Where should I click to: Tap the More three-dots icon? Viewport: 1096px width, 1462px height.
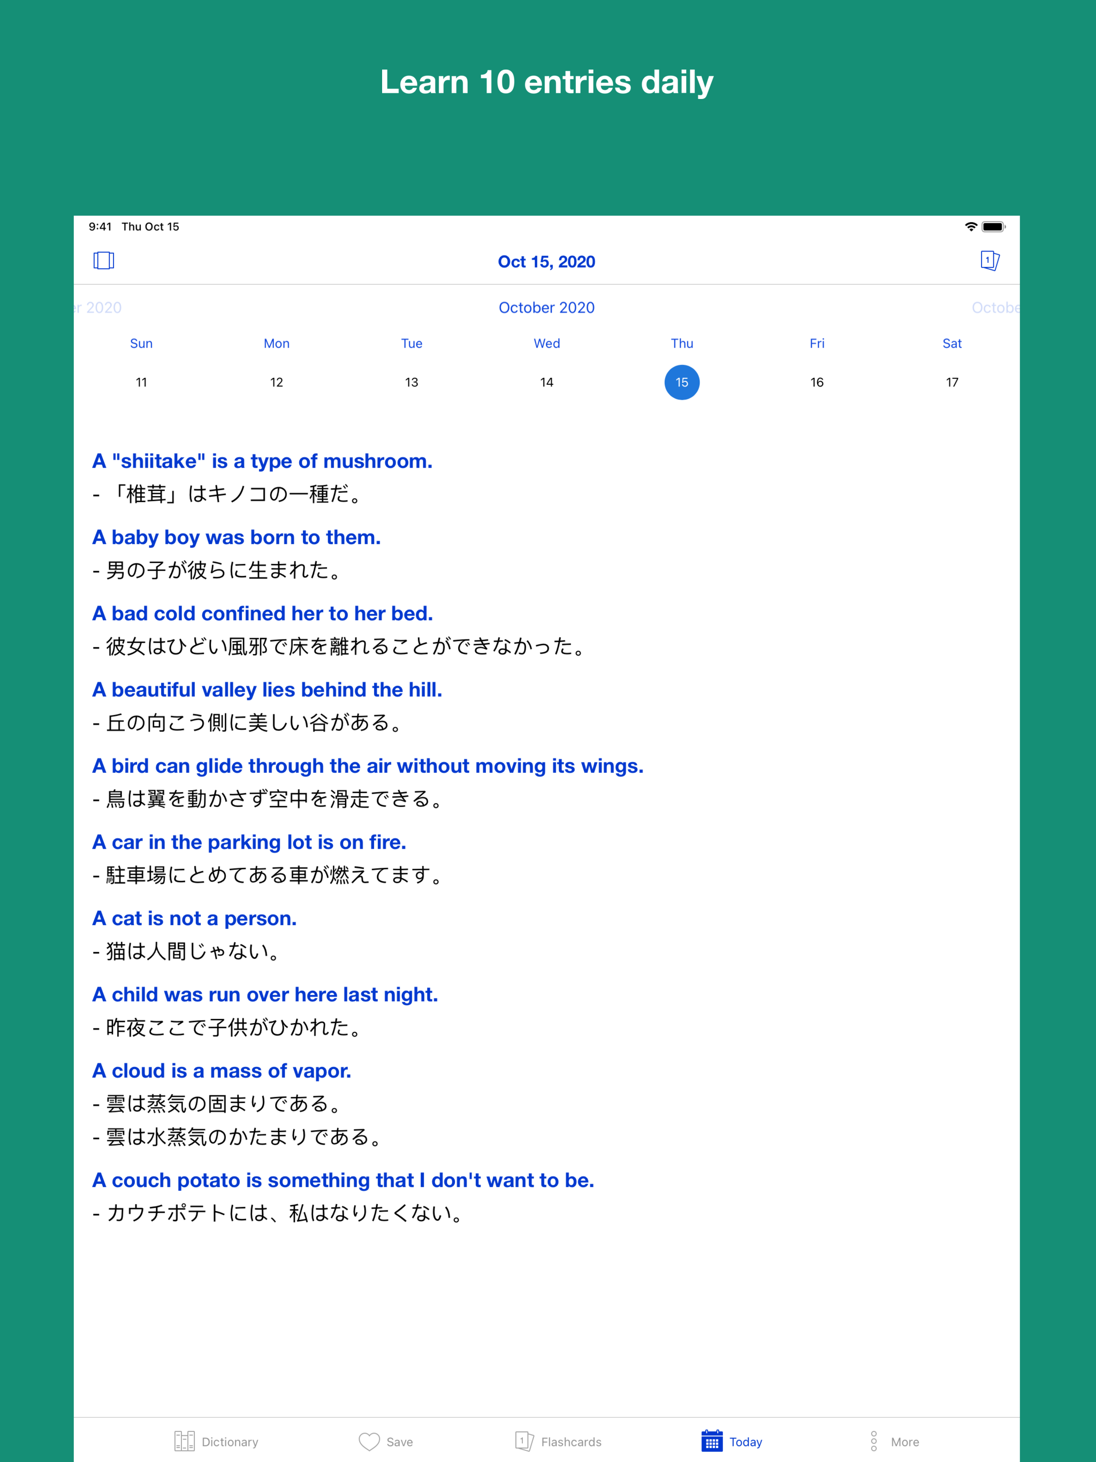click(x=874, y=1442)
